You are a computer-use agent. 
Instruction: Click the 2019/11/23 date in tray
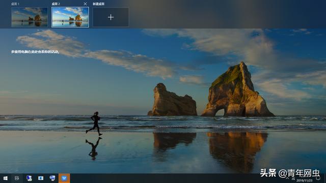(x=304, y=180)
